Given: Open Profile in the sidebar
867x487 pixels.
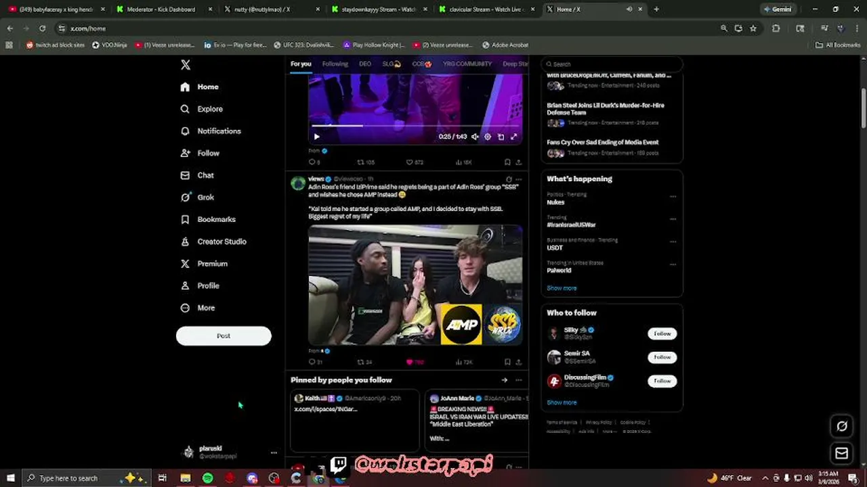Looking at the screenshot, I should coord(200,285).
